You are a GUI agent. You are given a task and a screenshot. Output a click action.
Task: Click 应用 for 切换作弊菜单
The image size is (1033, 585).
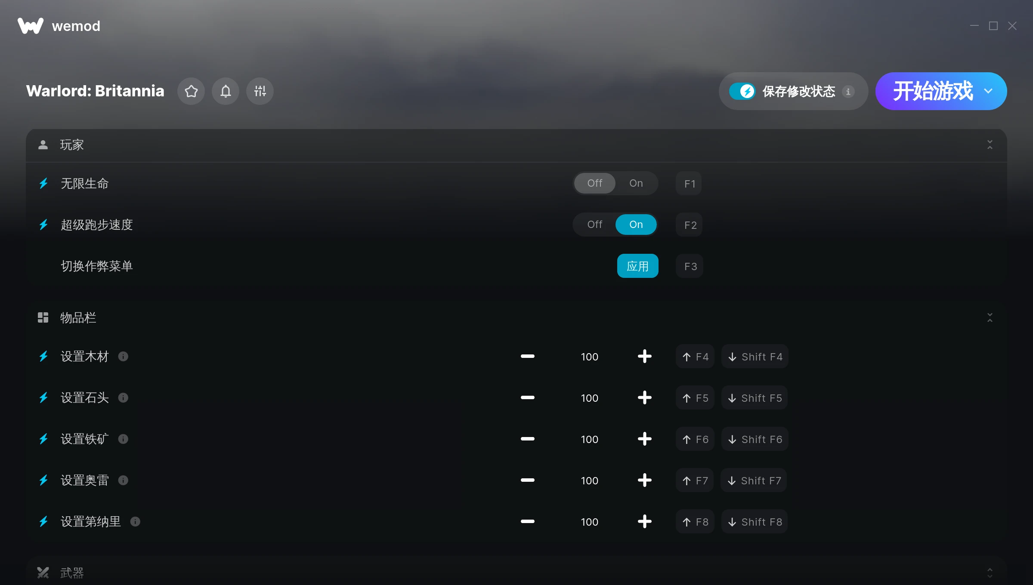click(637, 266)
